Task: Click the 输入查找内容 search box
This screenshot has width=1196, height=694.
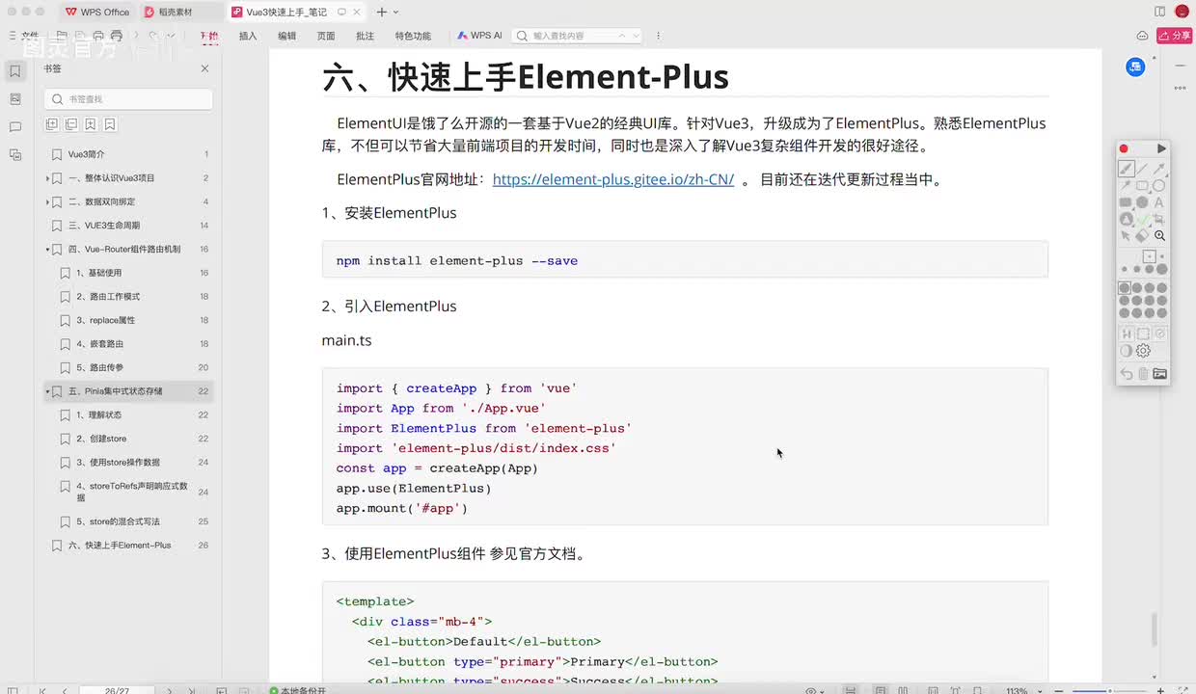Action: (x=577, y=36)
